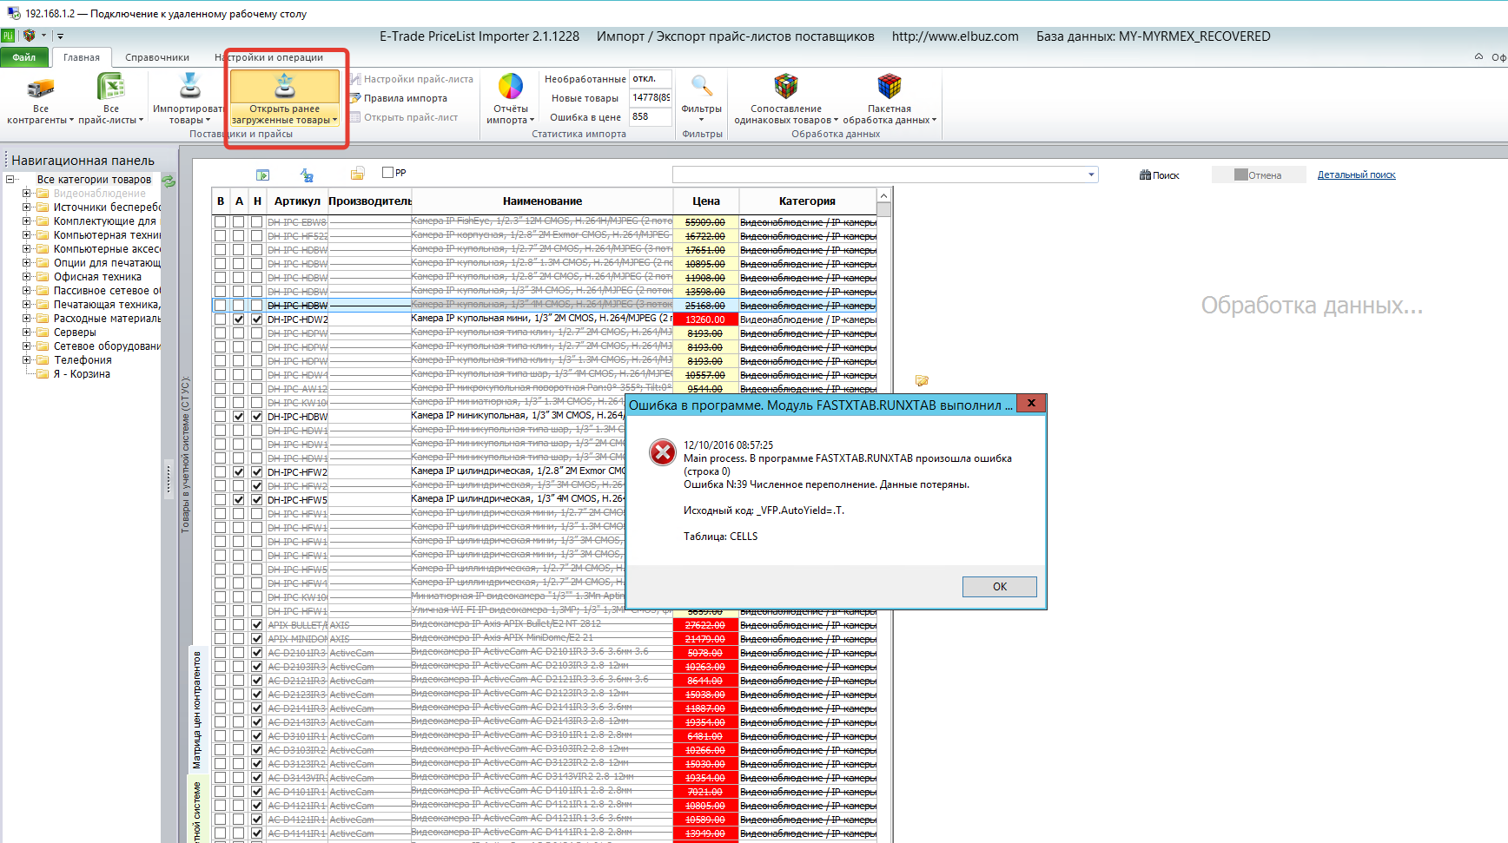Screen dimensions: 1508x843
Task: Click OK in the error dialog
Action: [x=999, y=587]
